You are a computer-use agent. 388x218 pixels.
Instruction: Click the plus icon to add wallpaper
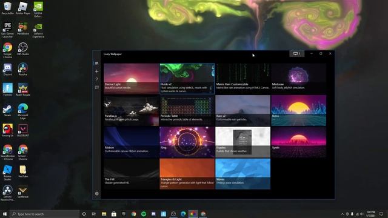[x=97, y=71]
